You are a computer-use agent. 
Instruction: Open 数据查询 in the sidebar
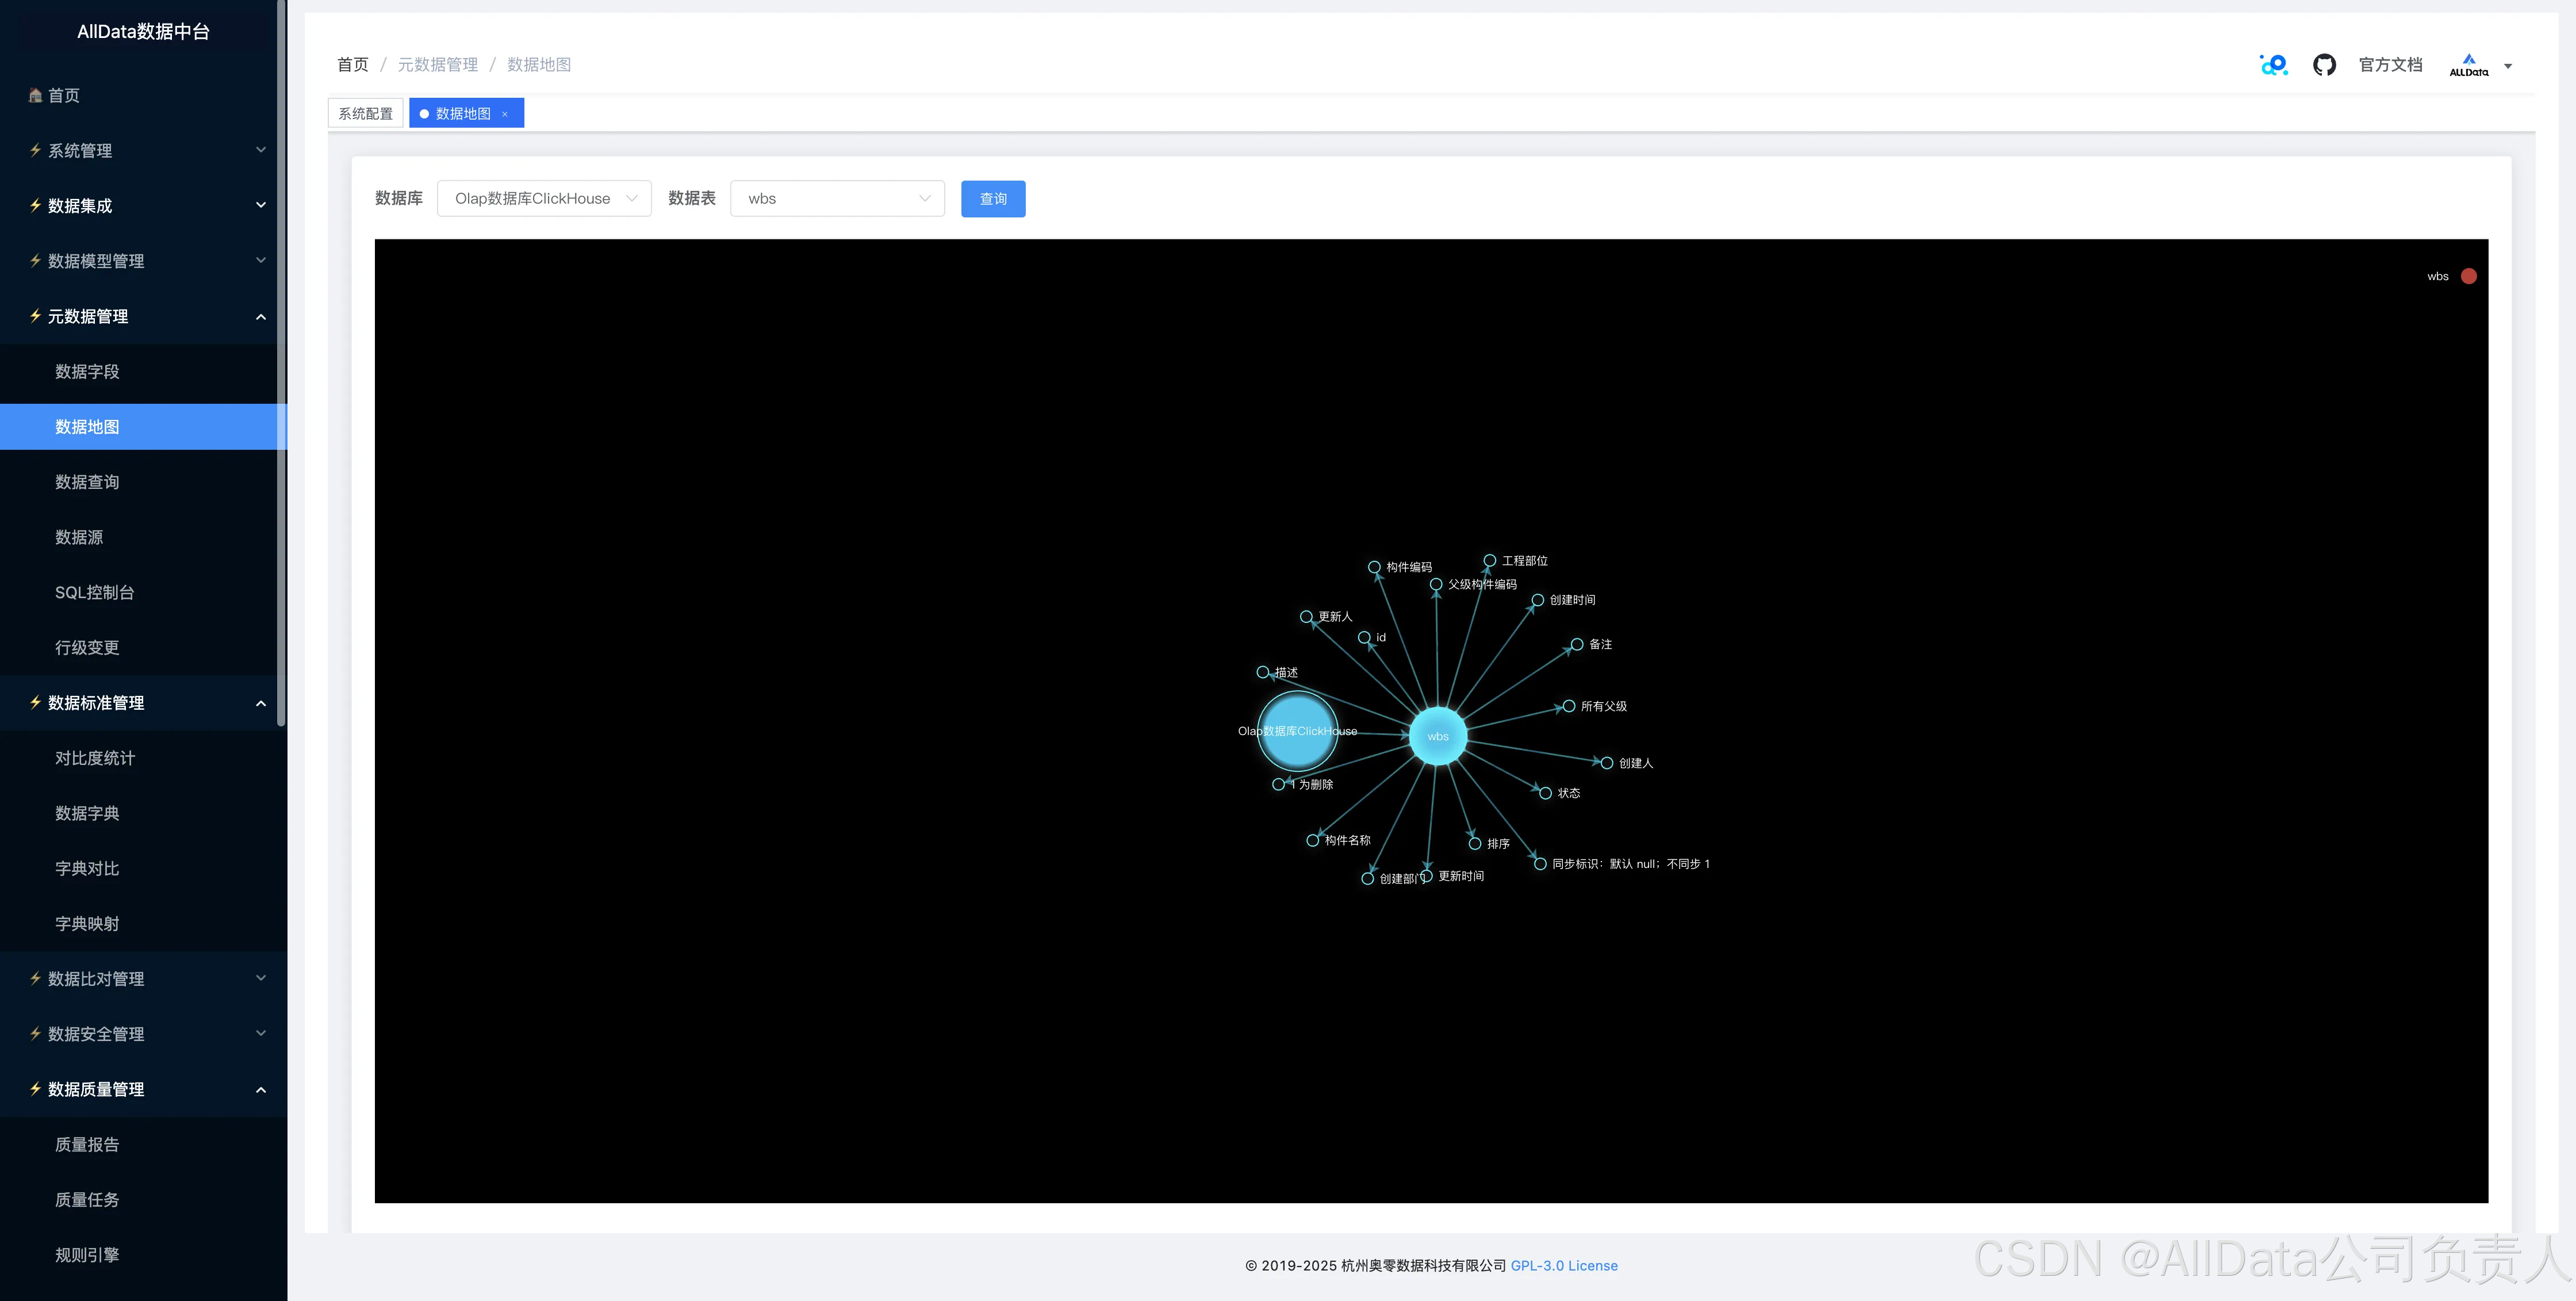[x=87, y=482]
